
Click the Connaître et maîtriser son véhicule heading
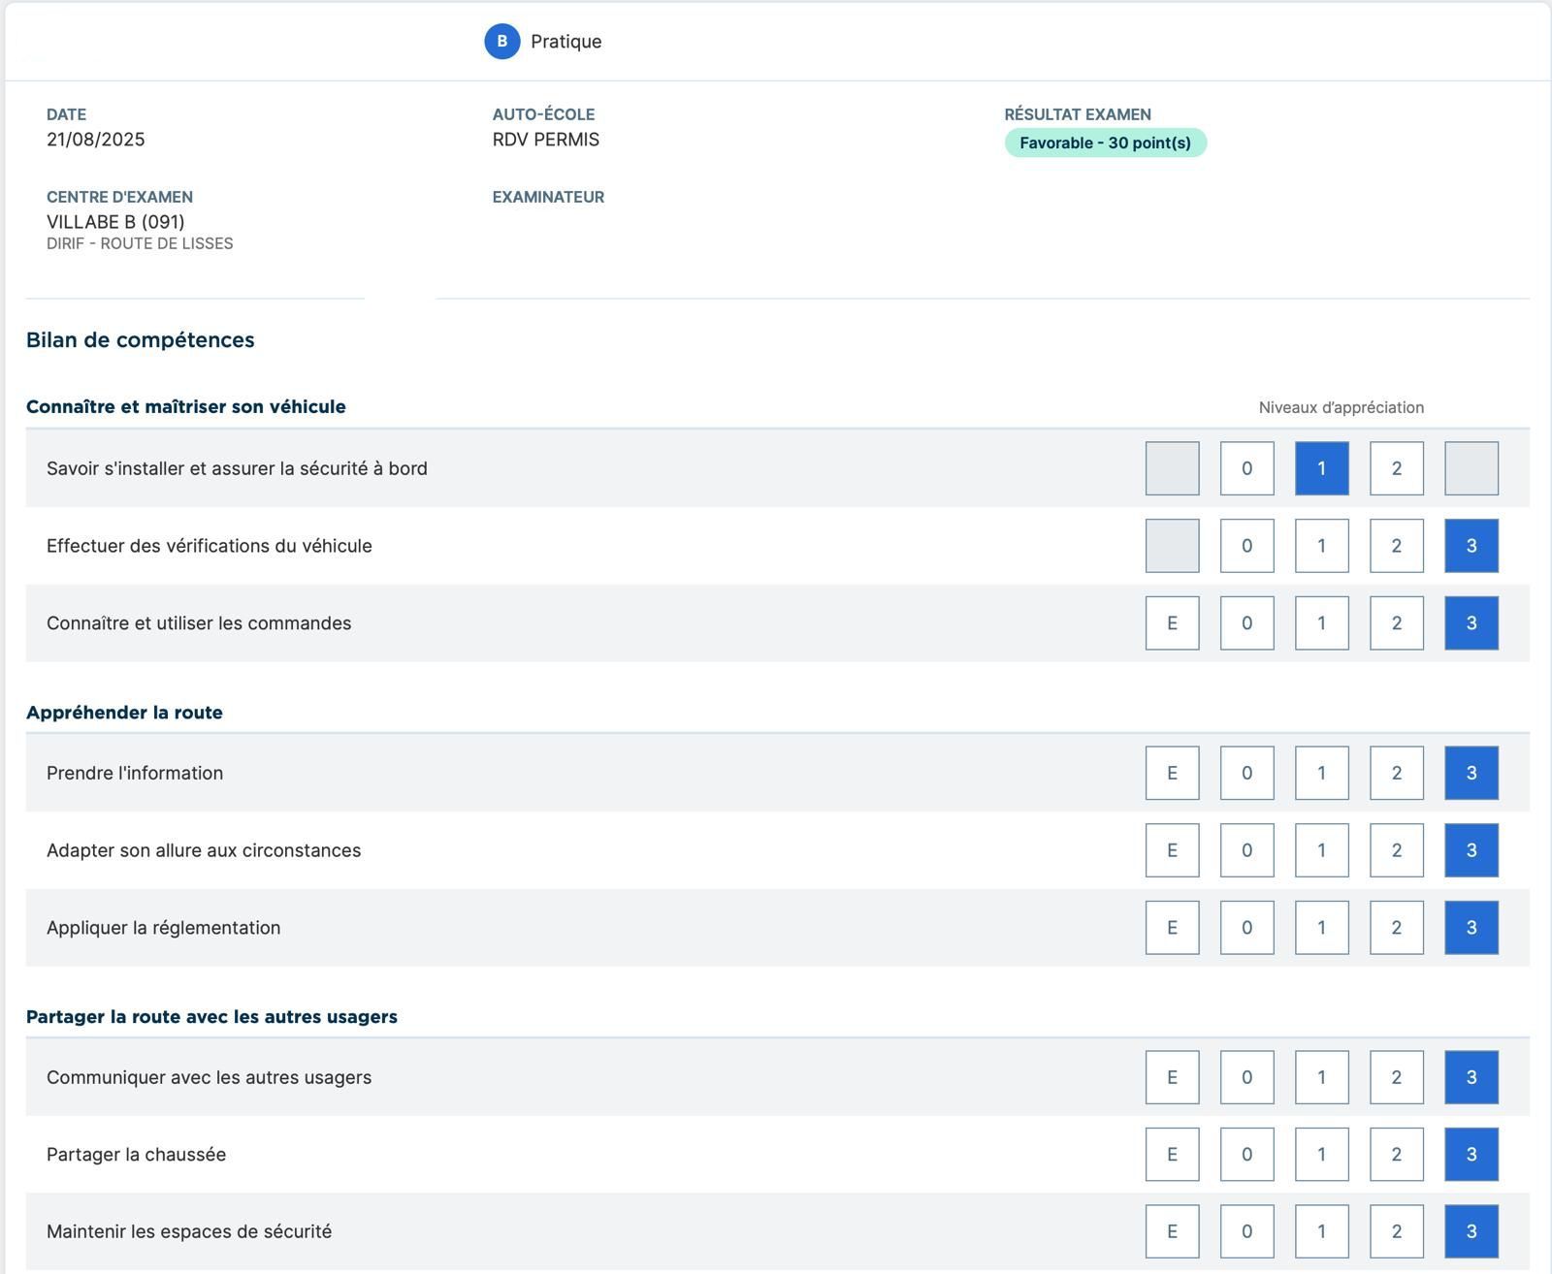(x=185, y=406)
